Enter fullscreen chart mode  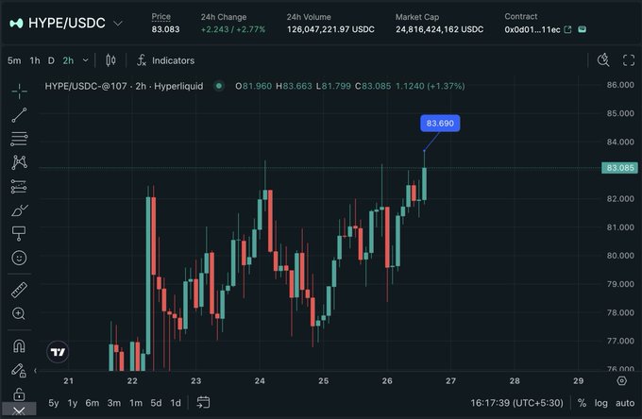pos(629,60)
